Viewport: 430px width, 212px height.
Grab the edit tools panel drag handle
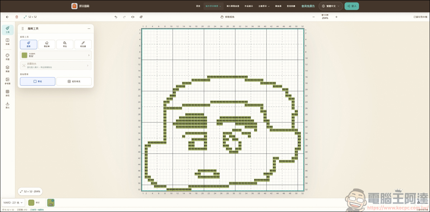click(x=23, y=29)
